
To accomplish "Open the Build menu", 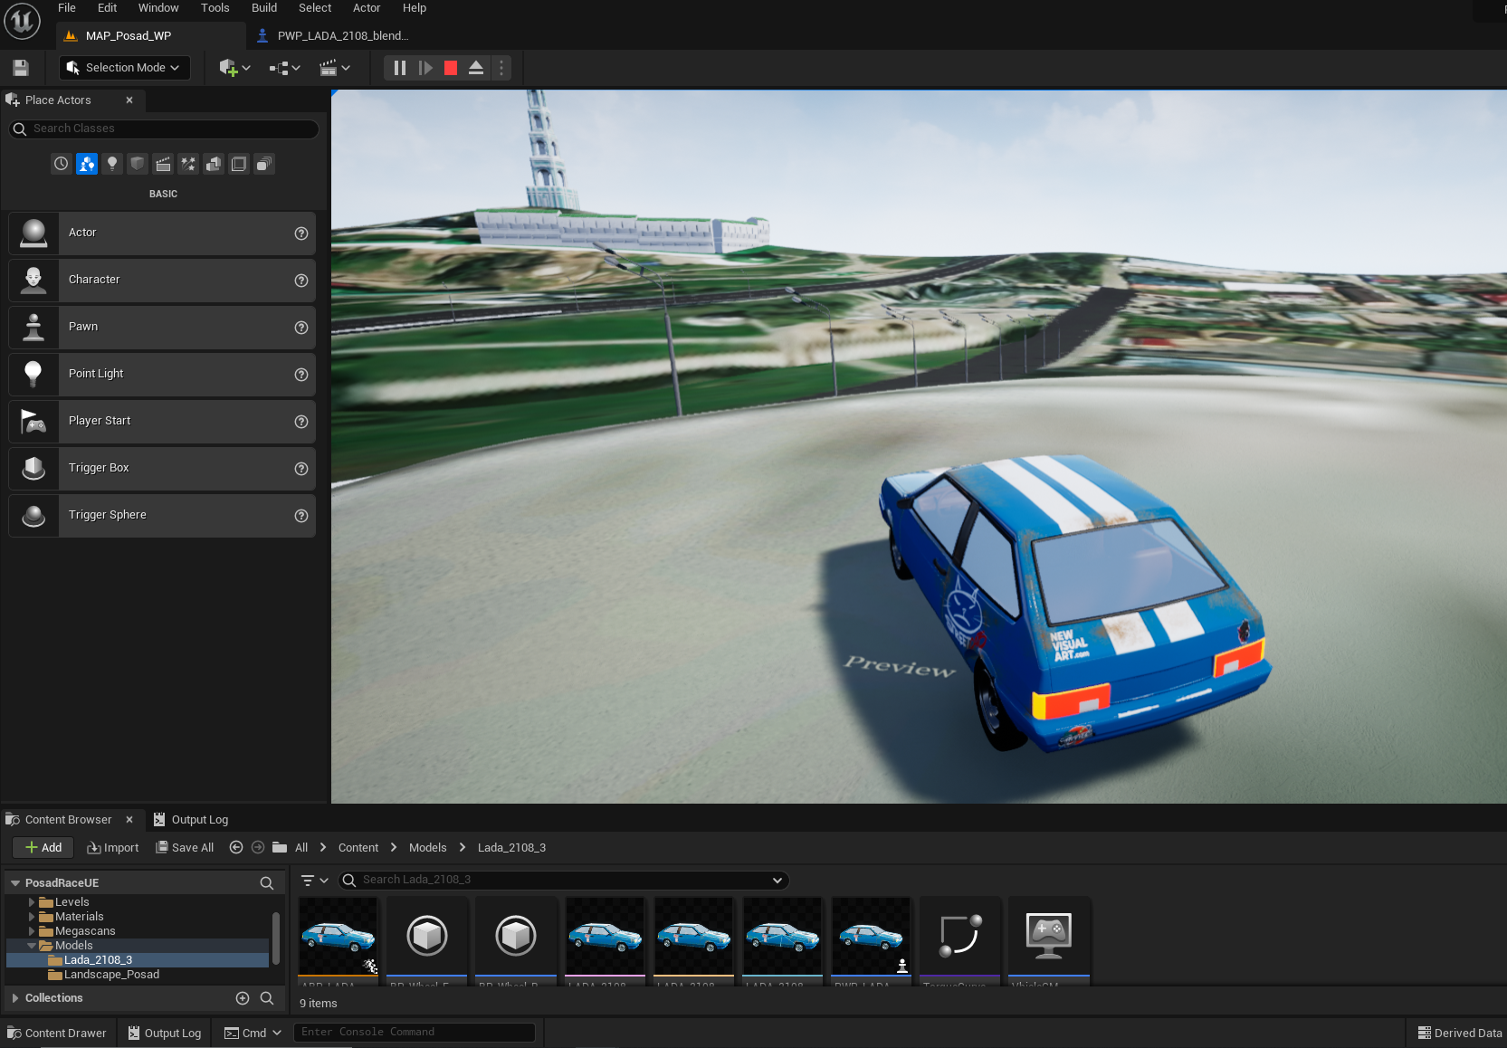I will tap(264, 8).
